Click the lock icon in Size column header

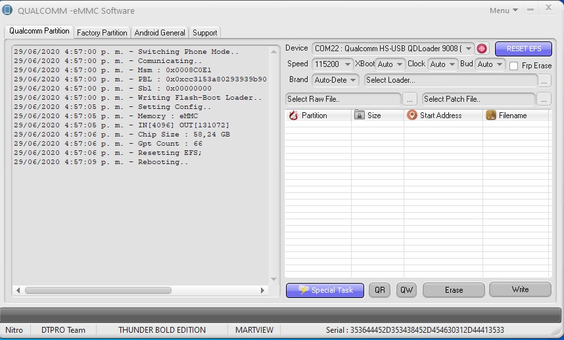point(359,115)
